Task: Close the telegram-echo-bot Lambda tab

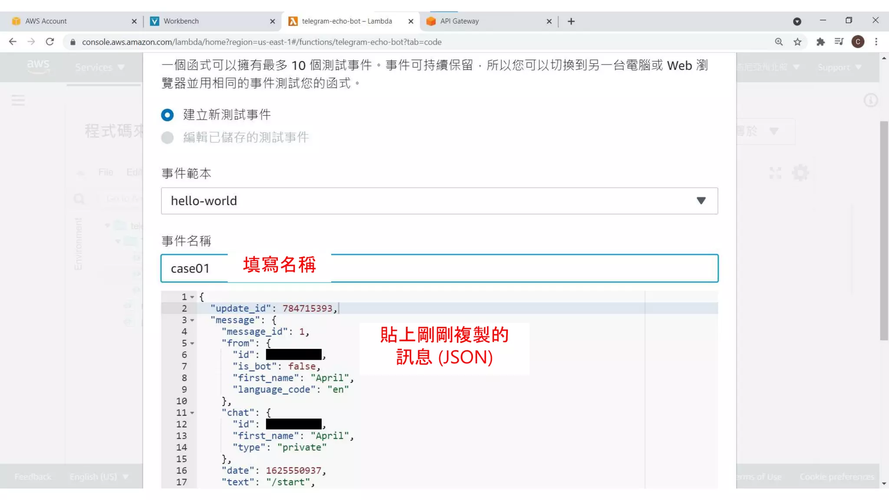Action: [411, 21]
